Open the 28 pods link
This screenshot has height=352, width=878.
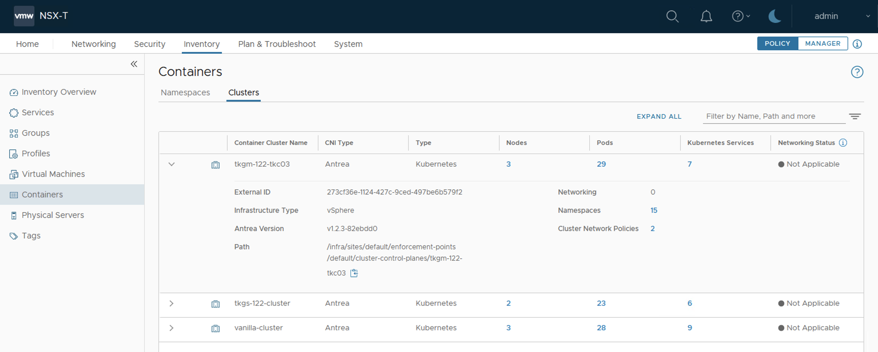[x=601, y=328]
